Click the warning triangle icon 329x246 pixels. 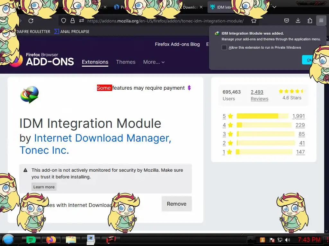pyautogui.click(x=25, y=170)
